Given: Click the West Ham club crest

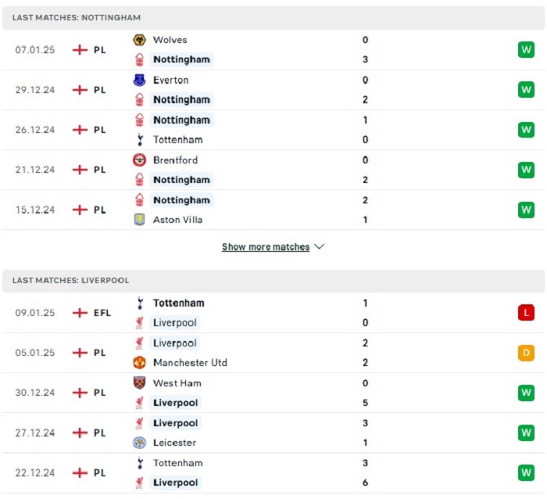Looking at the screenshot, I should 140,382.
